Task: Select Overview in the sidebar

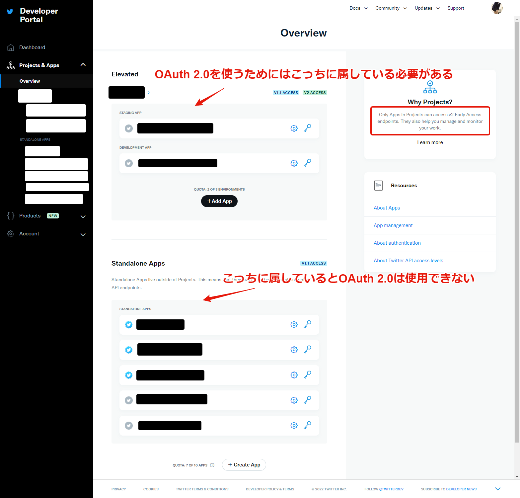Action: click(x=30, y=81)
